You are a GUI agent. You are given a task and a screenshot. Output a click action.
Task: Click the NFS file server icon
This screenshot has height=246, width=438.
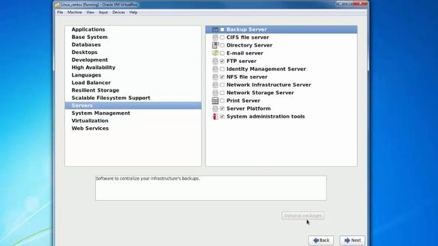(x=215, y=77)
